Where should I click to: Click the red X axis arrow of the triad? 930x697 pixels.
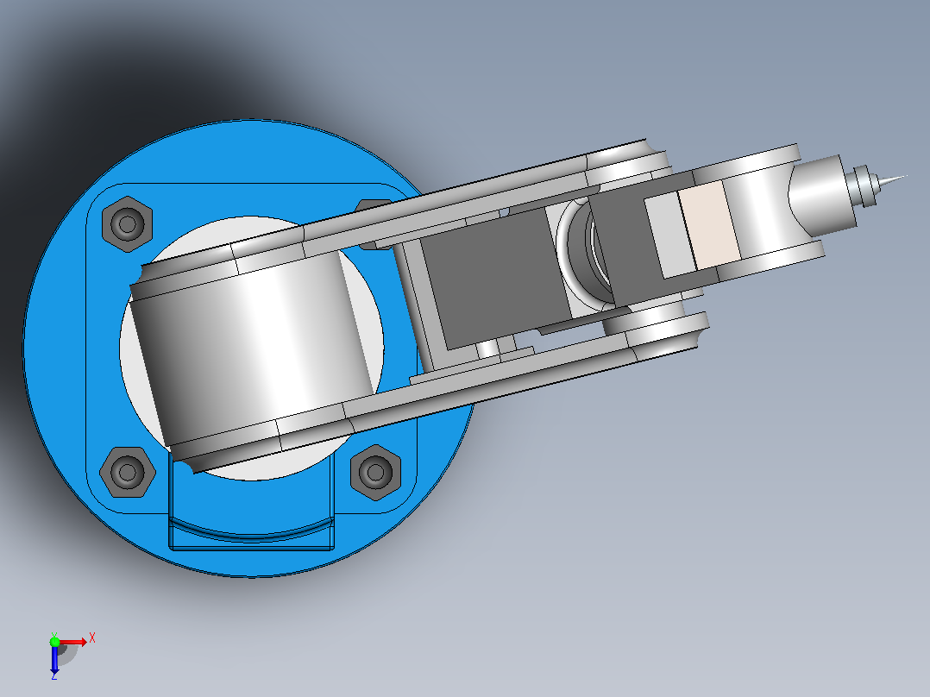coord(73,643)
